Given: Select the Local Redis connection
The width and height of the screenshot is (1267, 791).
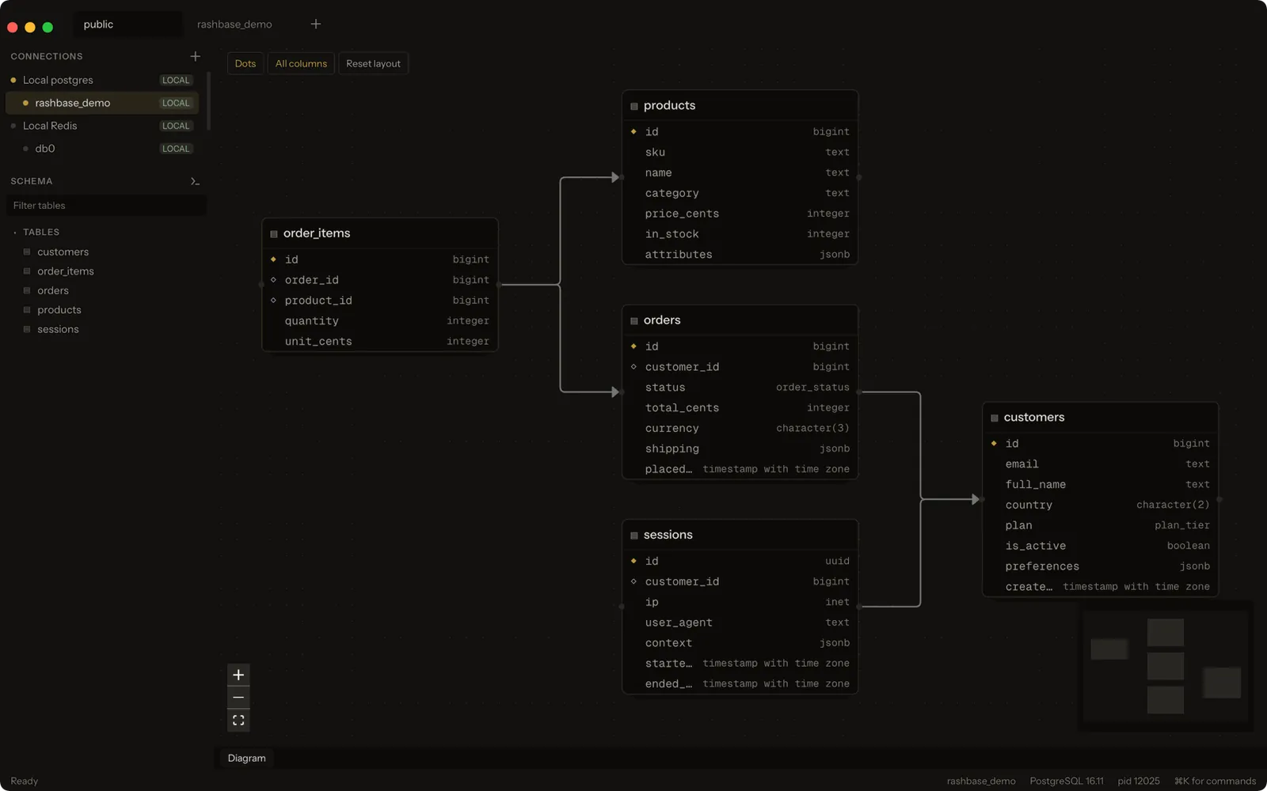Looking at the screenshot, I should point(101,126).
